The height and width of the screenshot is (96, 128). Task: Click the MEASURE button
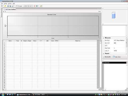point(107,57)
